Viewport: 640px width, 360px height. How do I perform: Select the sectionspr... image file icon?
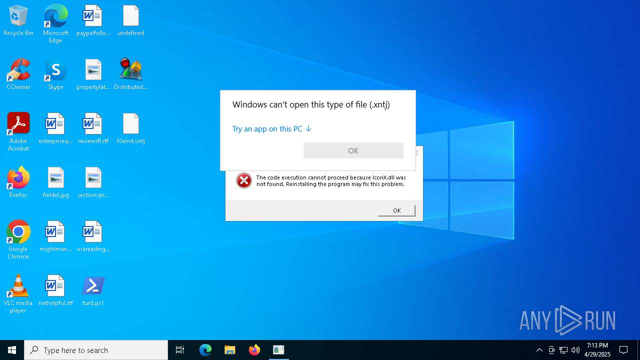pyautogui.click(x=93, y=182)
